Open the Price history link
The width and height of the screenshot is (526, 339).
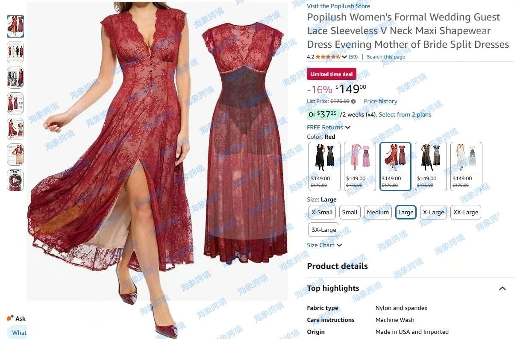coord(380,101)
